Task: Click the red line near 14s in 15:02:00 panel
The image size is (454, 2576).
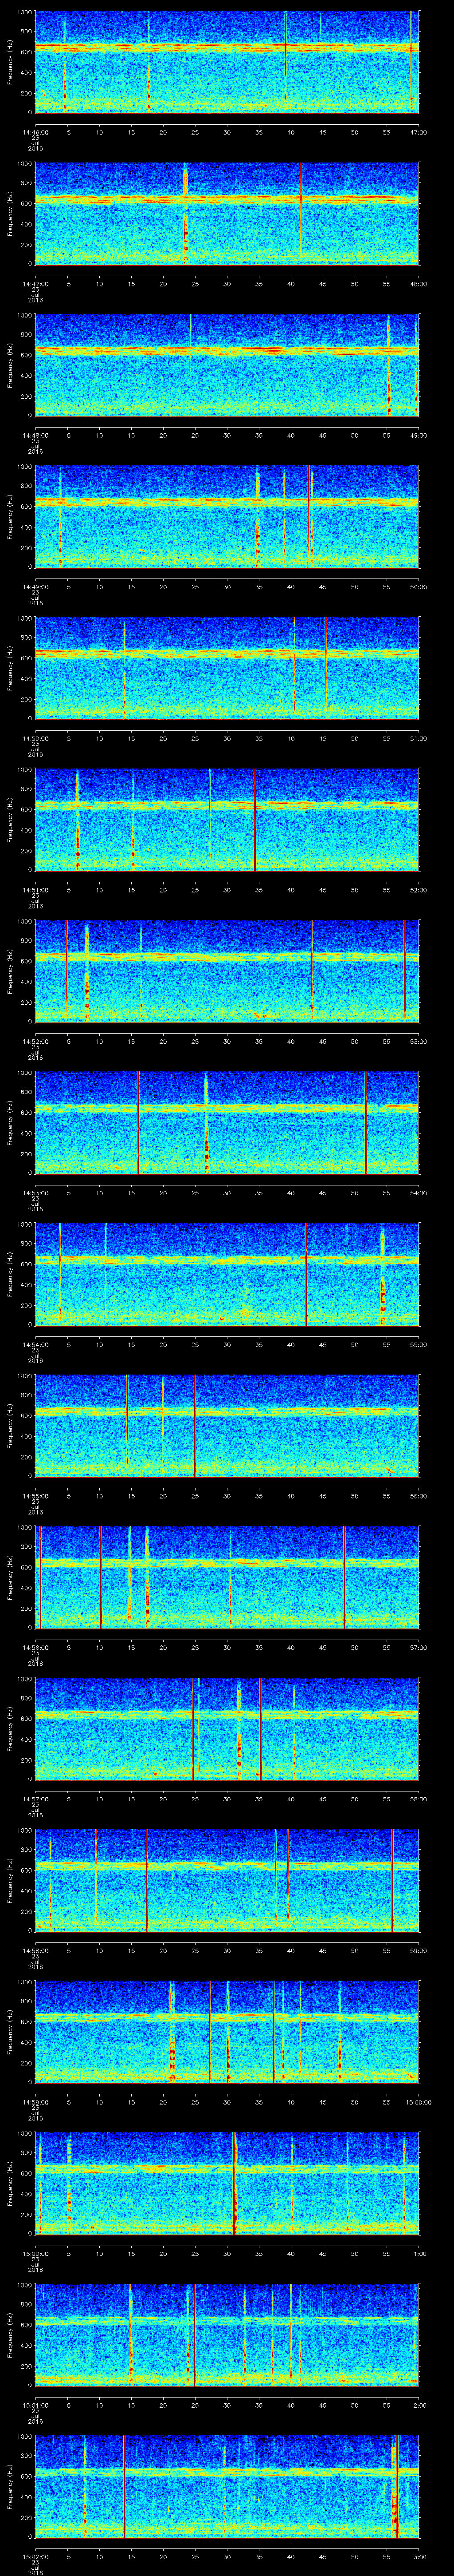Action: pyautogui.click(x=124, y=2485)
